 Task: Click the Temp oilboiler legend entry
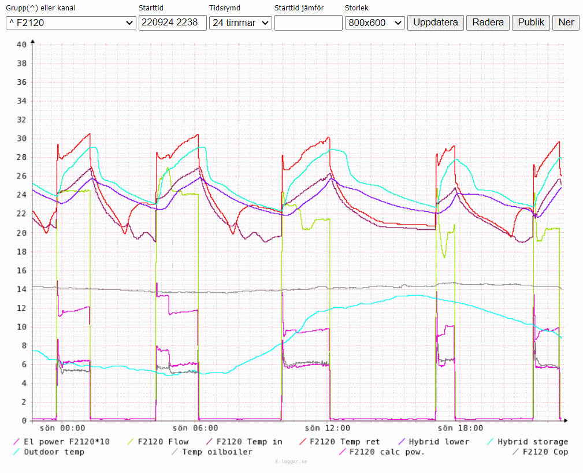[x=217, y=452]
